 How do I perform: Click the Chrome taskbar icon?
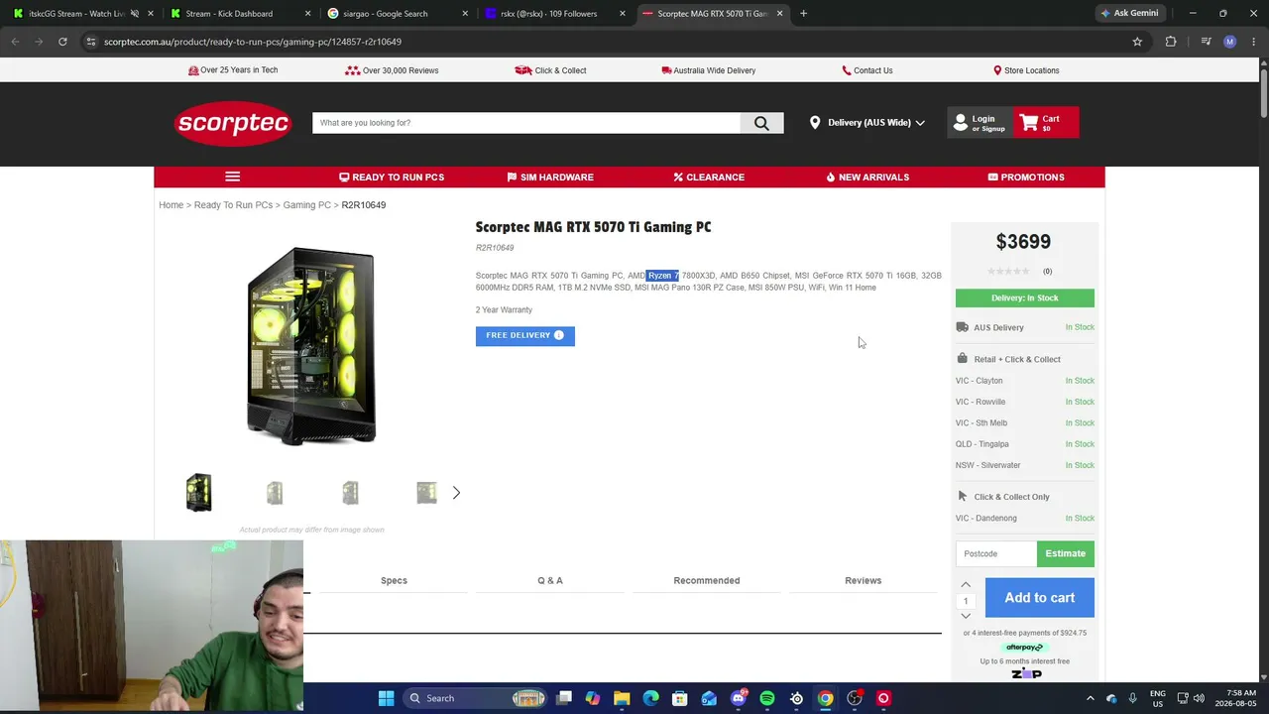pos(825,698)
